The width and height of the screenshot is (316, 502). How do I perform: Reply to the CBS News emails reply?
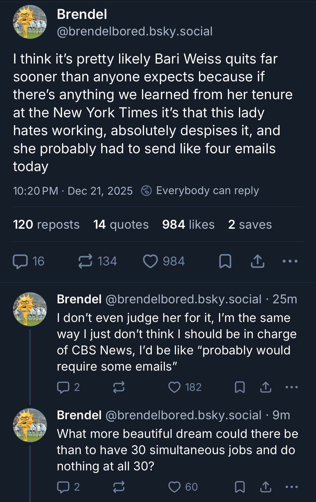63,387
